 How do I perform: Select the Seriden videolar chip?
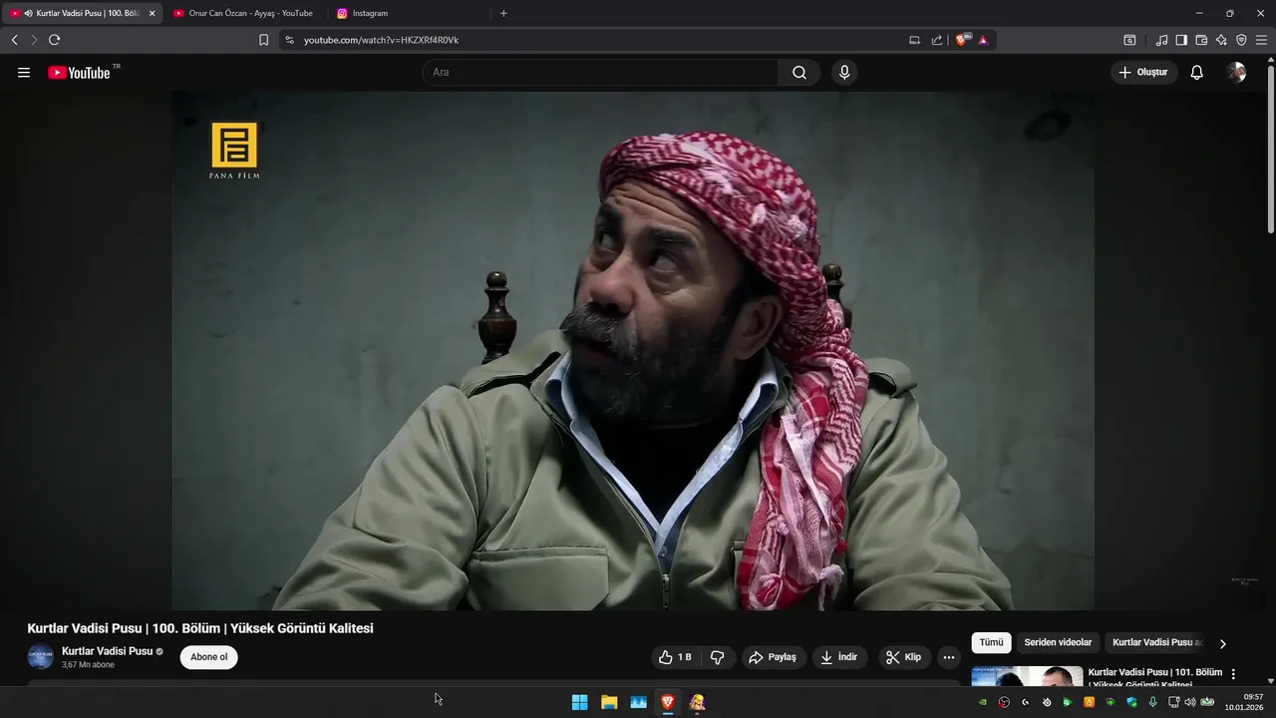[1058, 643]
